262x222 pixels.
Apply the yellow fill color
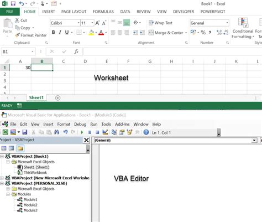[91, 33]
